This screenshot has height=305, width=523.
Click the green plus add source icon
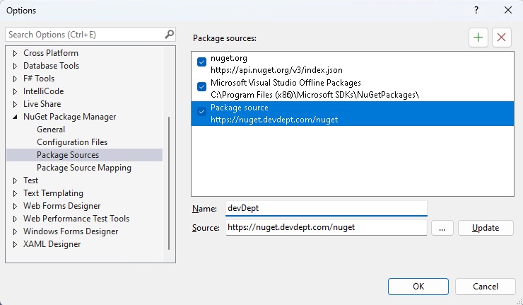478,38
